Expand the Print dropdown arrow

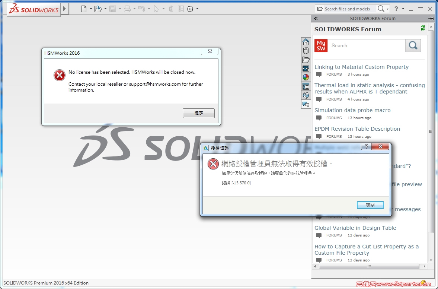134,9
